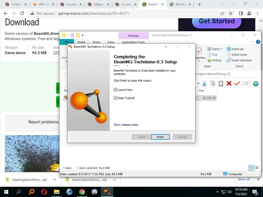Open the Home ribbon tab in Explorer
263x197 pixels.
pos(81,42)
